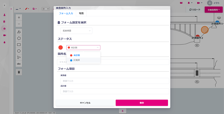The width and height of the screenshot is (224, 114).
Task: Expand the left sidebar arrow
Action: [x=5, y=5]
